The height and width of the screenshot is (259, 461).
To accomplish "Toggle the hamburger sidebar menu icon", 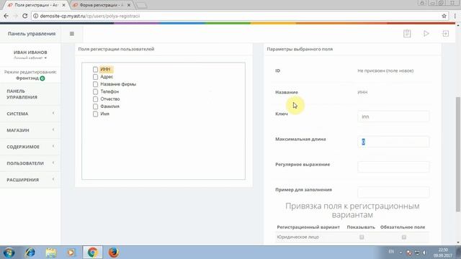I will (72, 34).
